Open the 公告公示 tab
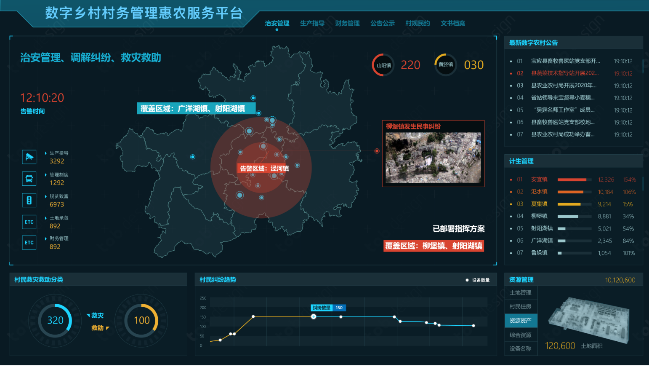This screenshot has width=649, height=367. tap(383, 23)
